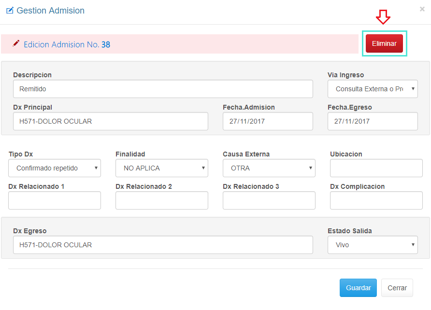Click the Dx Relacionado 2 field
Image resolution: width=431 pixels, height=310 pixels.
point(162,200)
